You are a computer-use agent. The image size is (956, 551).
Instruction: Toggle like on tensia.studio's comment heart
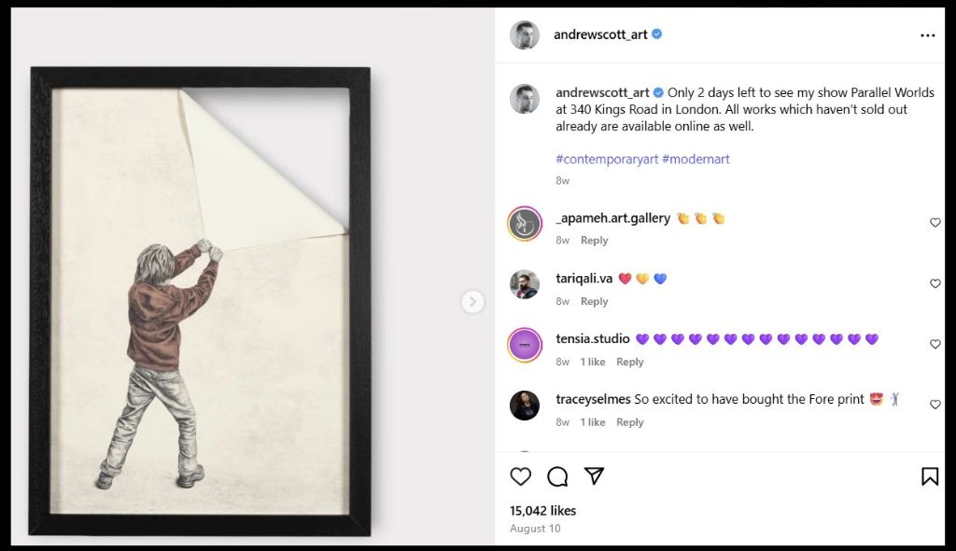pos(935,344)
